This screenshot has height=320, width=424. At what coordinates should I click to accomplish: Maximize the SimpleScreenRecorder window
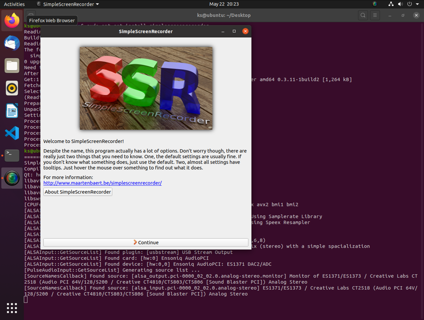coord(234,31)
